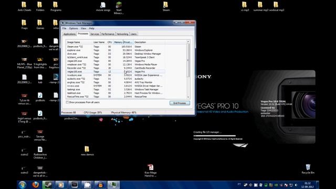Sort by Memory (Private) column header
This screenshot has width=336, height=189.
(x=123, y=42)
